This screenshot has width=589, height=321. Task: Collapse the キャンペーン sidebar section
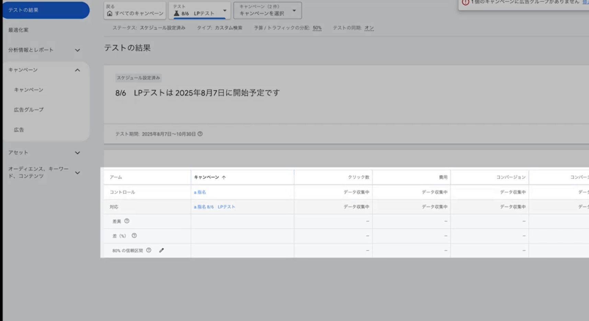77,70
